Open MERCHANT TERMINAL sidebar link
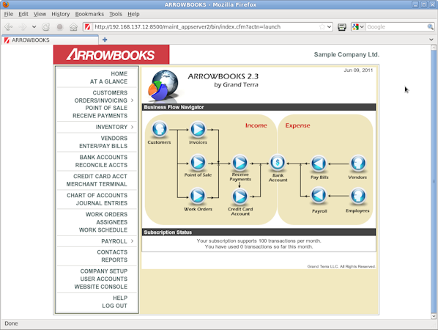The height and width of the screenshot is (330, 438). [x=97, y=184]
